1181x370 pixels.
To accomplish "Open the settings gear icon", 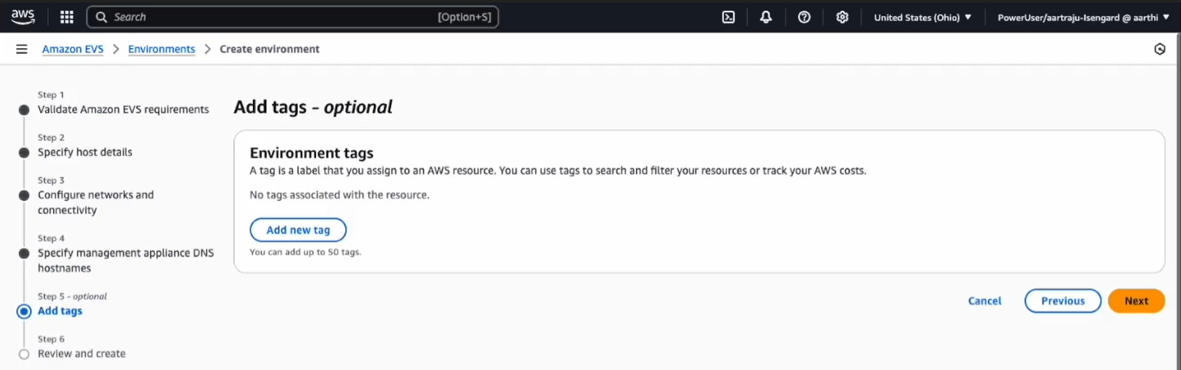I will tap(842, 17).
